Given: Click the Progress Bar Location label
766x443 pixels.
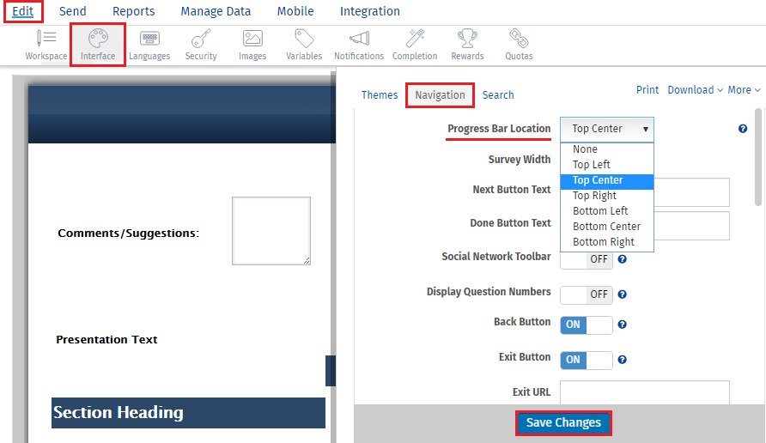Looking at the screenshot, I should click(x=499, y=129).
